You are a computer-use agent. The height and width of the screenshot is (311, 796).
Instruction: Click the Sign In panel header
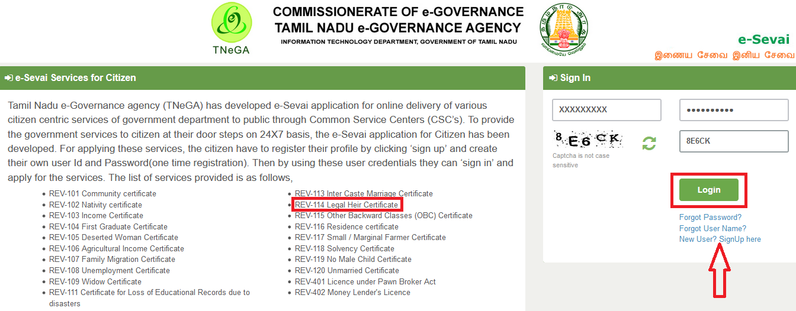(x=669, y=78)
